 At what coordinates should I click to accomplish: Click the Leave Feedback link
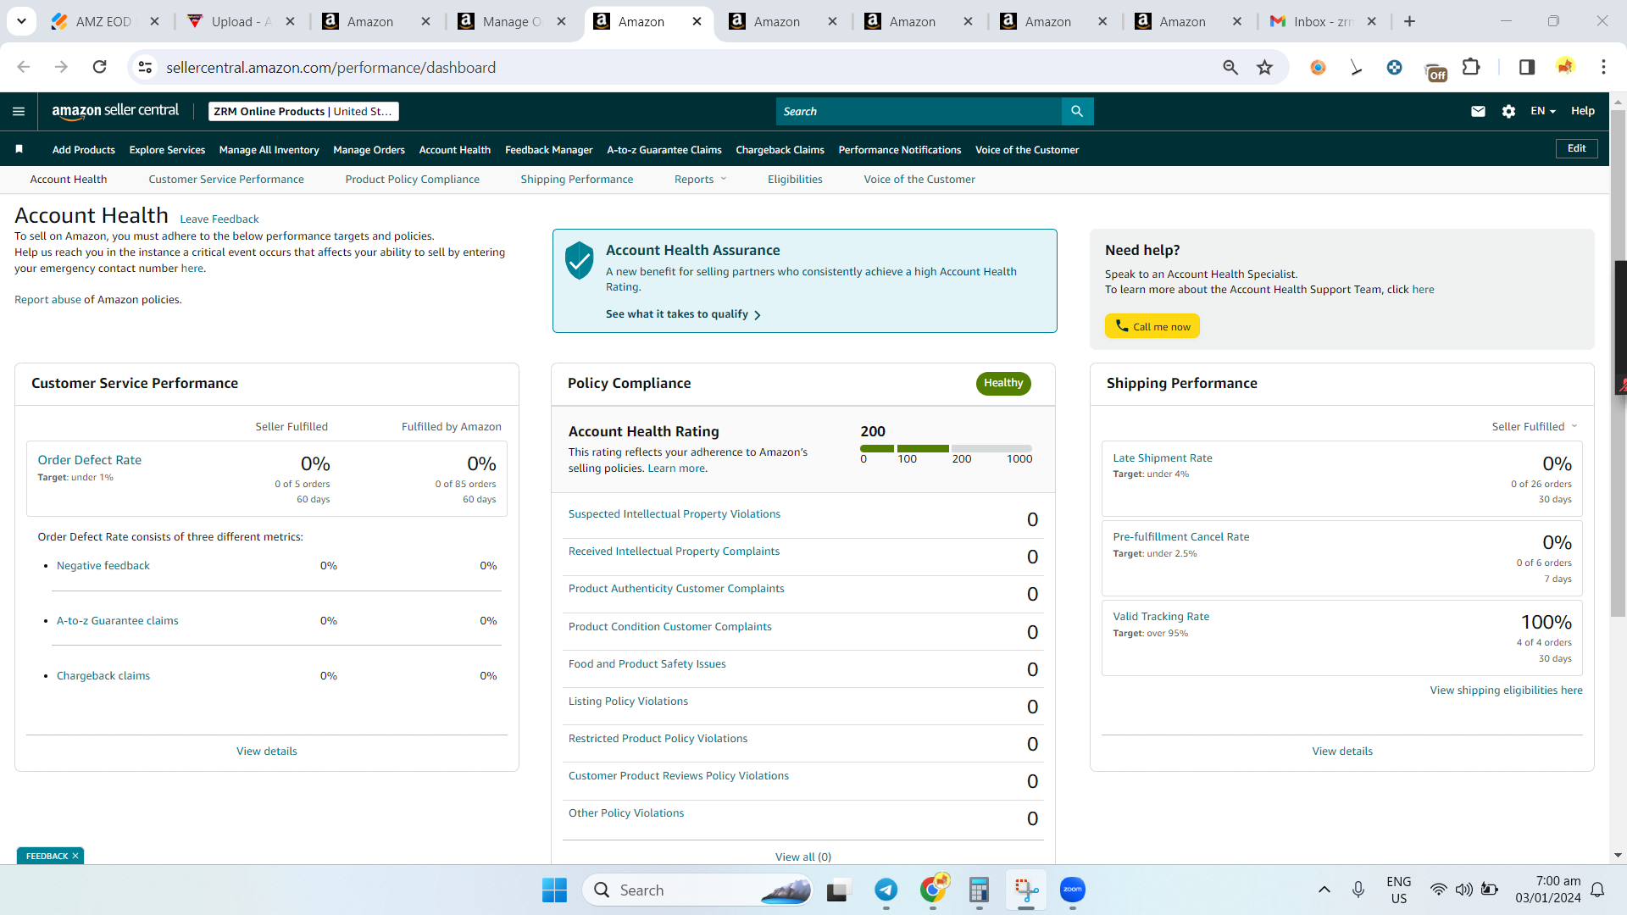(219, 219)
